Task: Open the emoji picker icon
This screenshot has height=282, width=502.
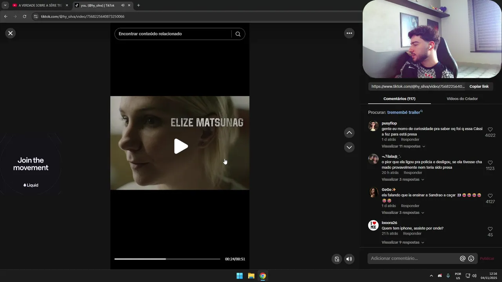Action: click(471, 258)
